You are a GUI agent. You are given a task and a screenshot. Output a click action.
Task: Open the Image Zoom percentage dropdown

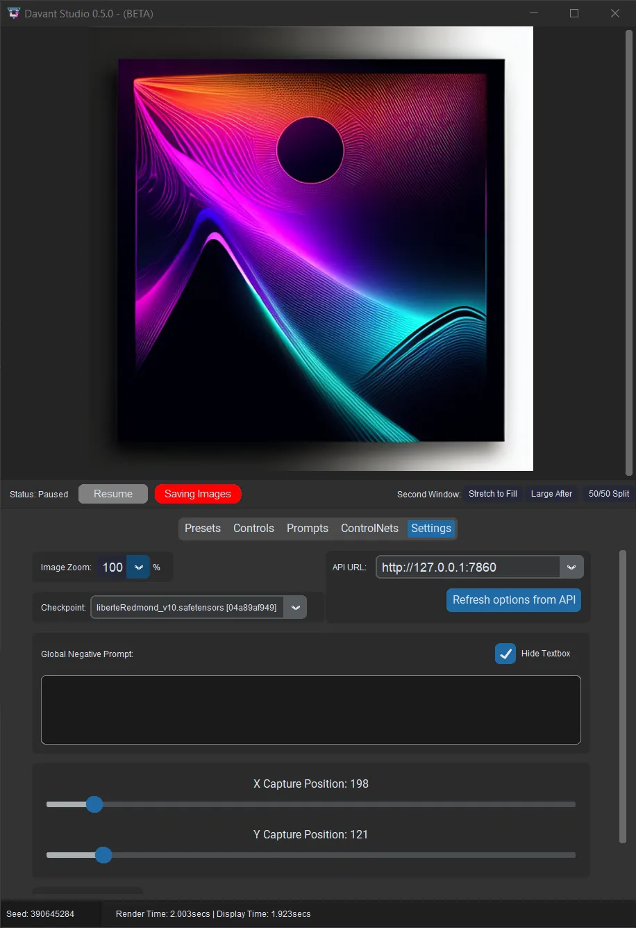pyautogui.click(x=138, y=567)
